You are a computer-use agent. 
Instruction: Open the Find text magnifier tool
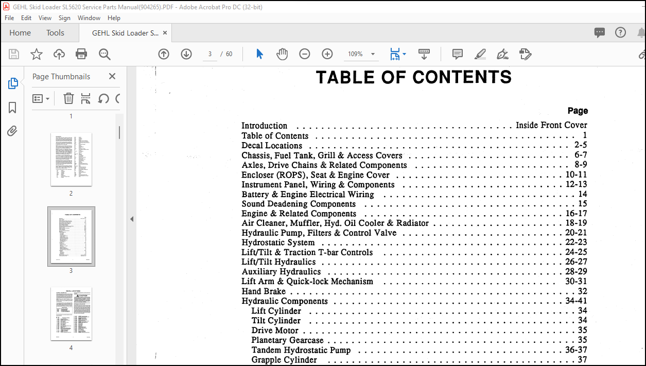tap(104, 54)
